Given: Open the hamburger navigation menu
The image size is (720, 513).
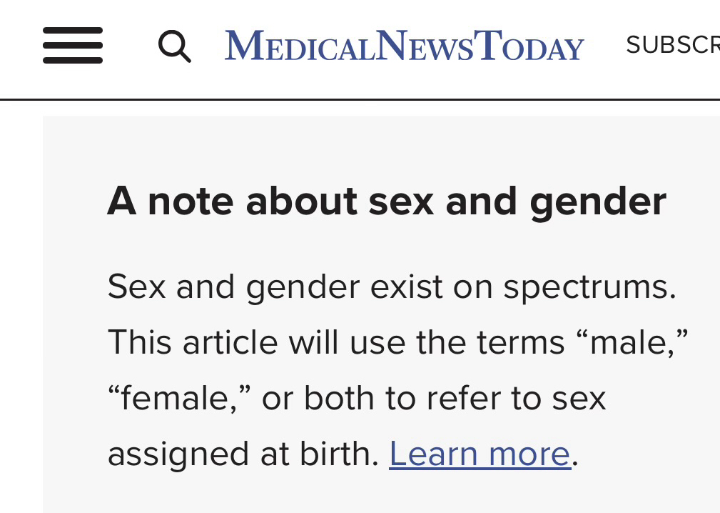Looking at the screenshot, I should (x=73, y=45).
